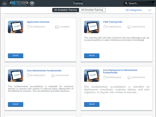This screenshot has height=117, width=156.
Task: Open AppConnect Overview course title
Action: point(38,22)
